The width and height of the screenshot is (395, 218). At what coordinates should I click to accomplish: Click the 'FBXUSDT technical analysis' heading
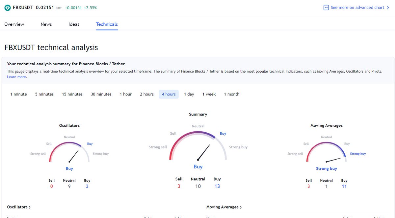pos(51,47)
